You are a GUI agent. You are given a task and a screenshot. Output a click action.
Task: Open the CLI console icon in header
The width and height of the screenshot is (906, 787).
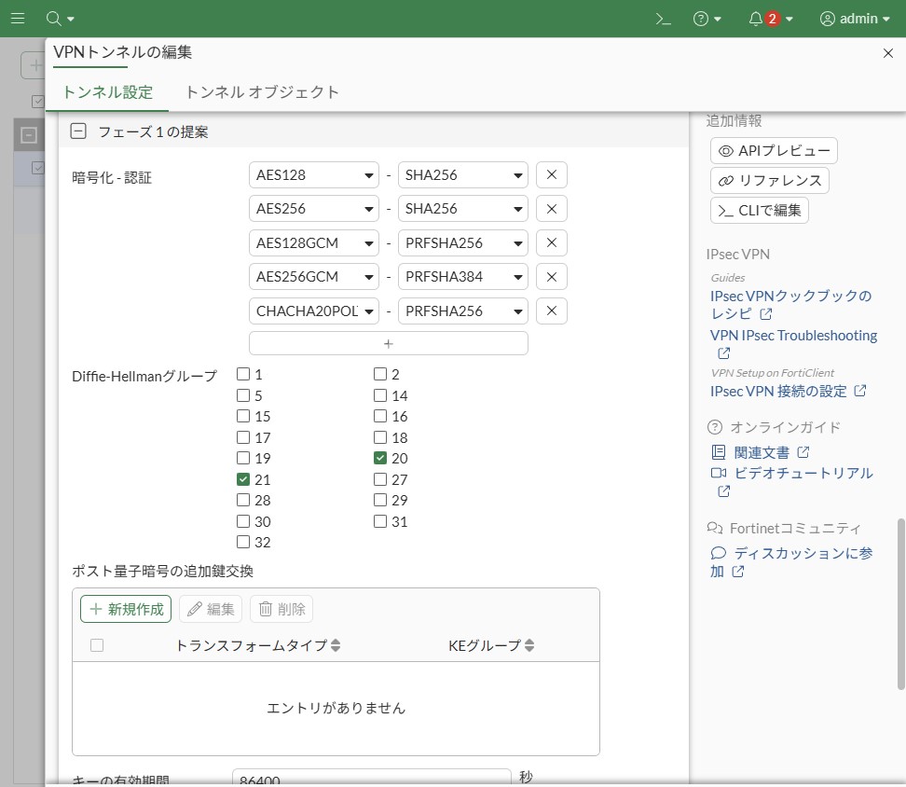coord(663,19)
